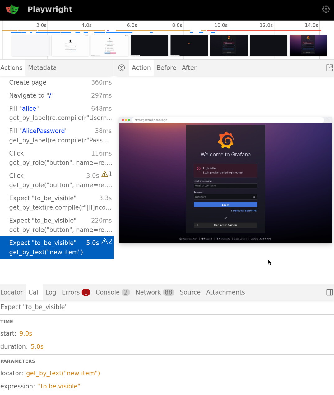
Task: Click the Playwright masks logo
Action: (12, 9)
